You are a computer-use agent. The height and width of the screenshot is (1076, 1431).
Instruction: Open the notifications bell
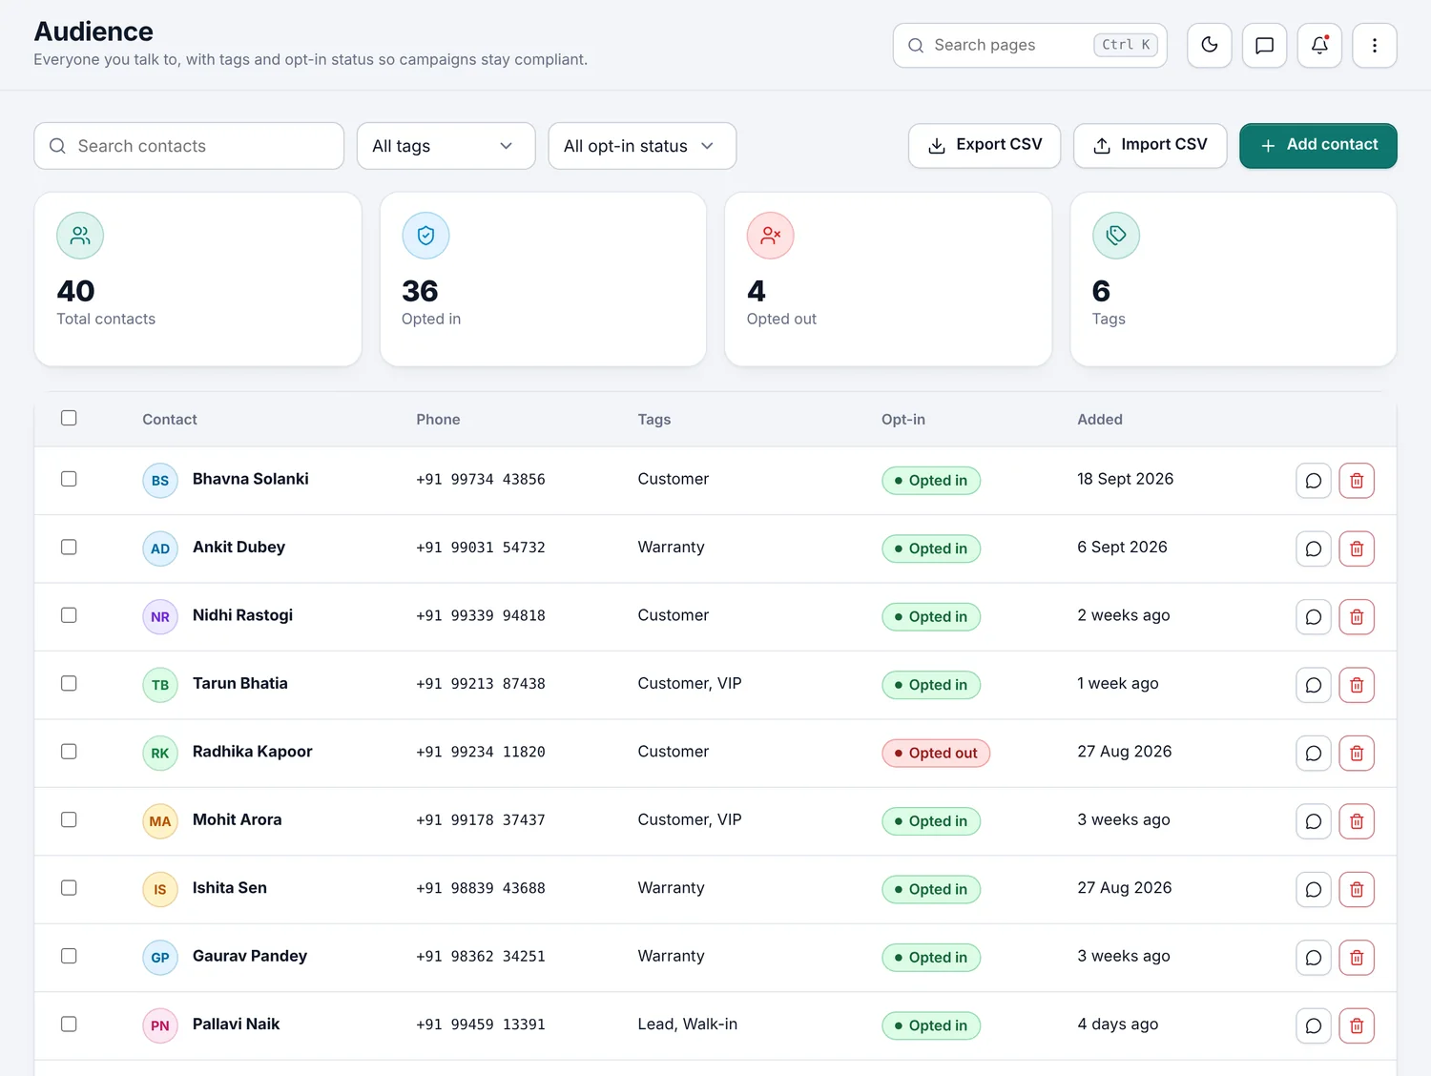click(1320, 46)
